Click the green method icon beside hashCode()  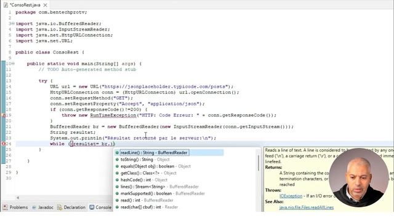click(117, 180)
